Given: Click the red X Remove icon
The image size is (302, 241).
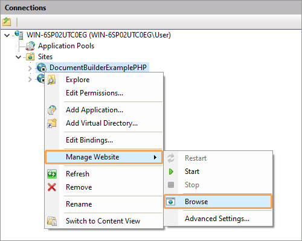Looking at the screenshot, I should (52, 187).
